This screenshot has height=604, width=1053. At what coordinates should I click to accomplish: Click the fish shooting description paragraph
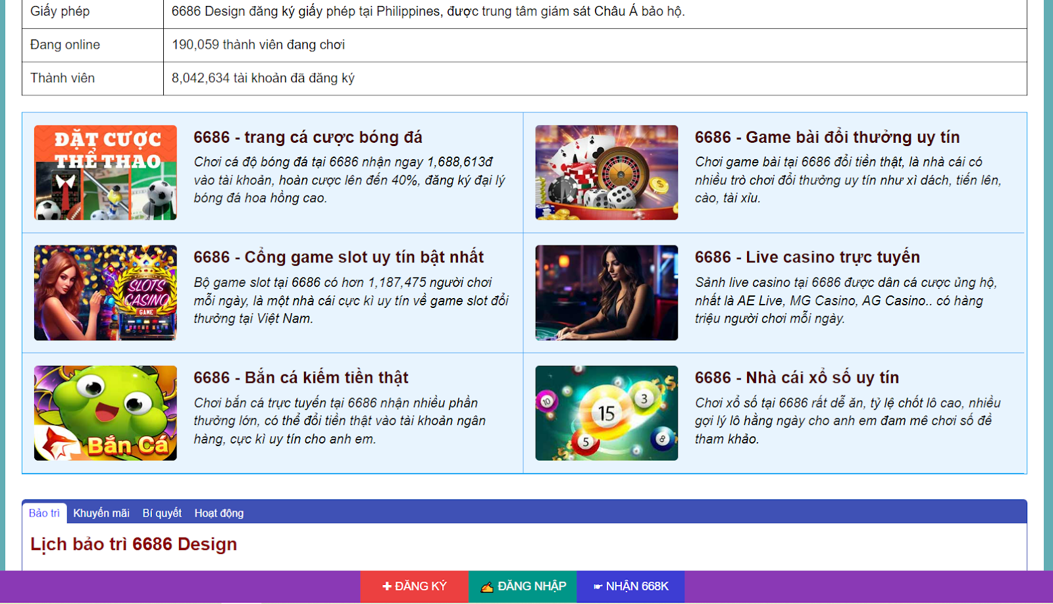click(x=340, y=420)
